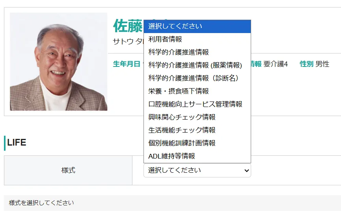Select the plain 科学的介護推進情報 option
341x216 pixels.
click(197, 52)
